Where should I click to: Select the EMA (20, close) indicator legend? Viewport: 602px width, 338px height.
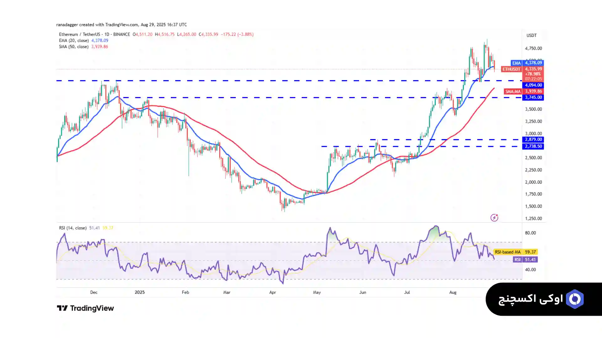click(x=74, y=41)
